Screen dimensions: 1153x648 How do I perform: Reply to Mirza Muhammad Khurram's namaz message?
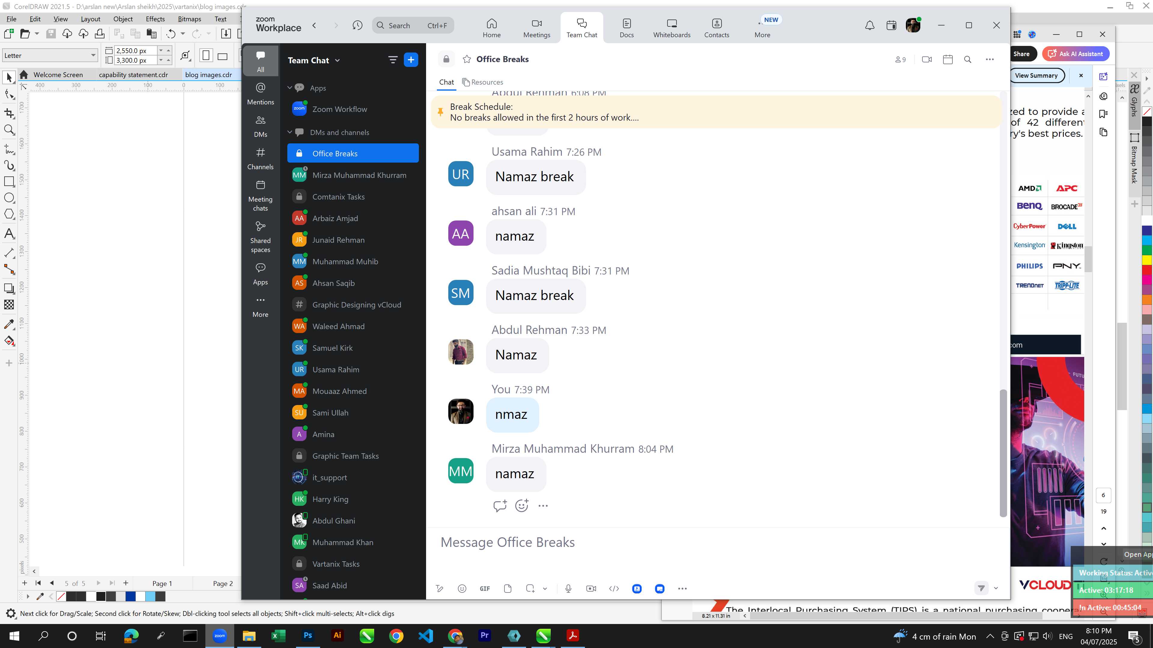500,506
